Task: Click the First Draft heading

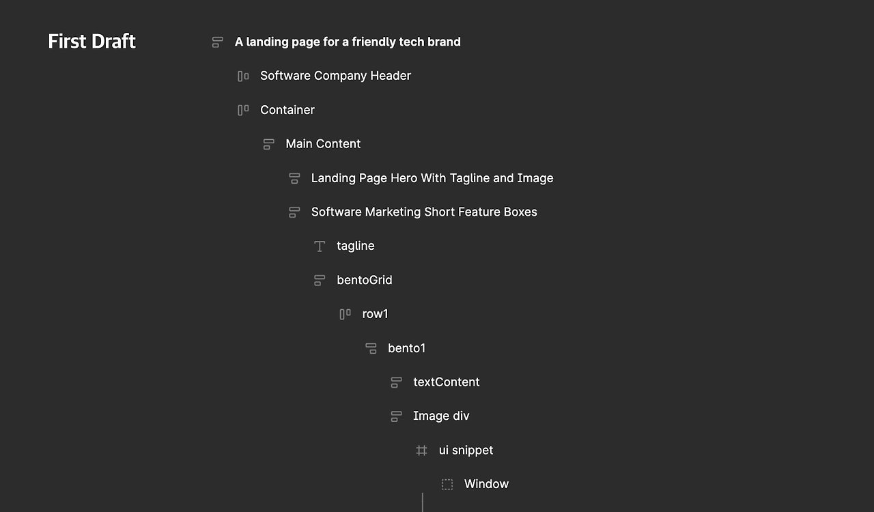Action: [92, 42]
